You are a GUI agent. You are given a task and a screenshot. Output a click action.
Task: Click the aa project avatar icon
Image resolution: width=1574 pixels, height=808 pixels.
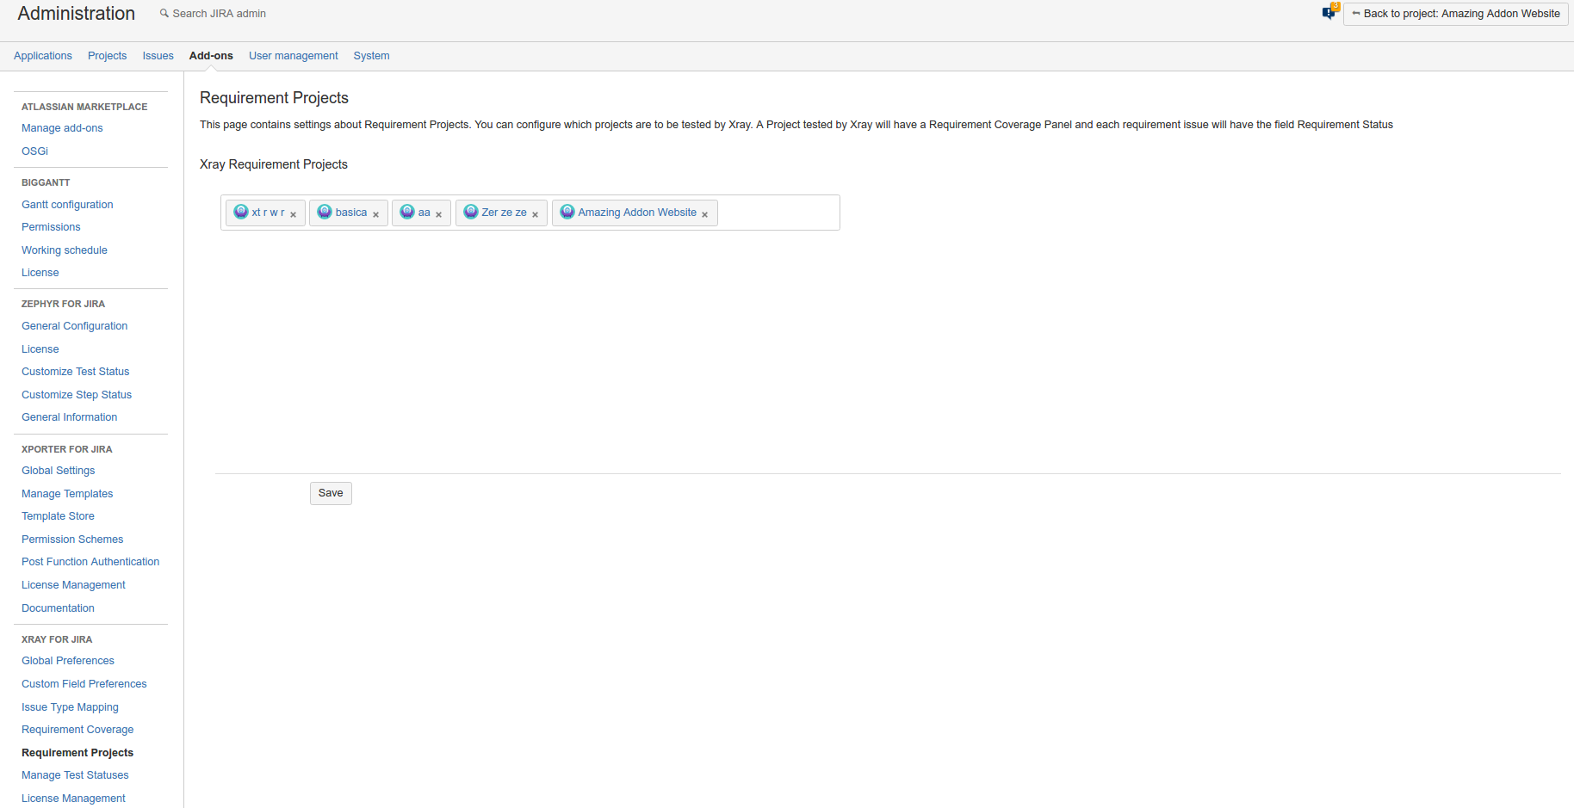point(407,212)
